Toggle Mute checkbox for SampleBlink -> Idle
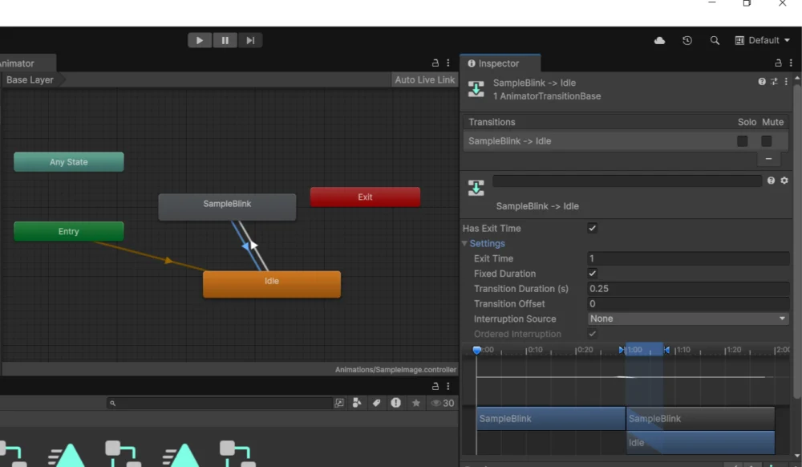The width and height of the screenshot is (802, 467). (767, 141)
